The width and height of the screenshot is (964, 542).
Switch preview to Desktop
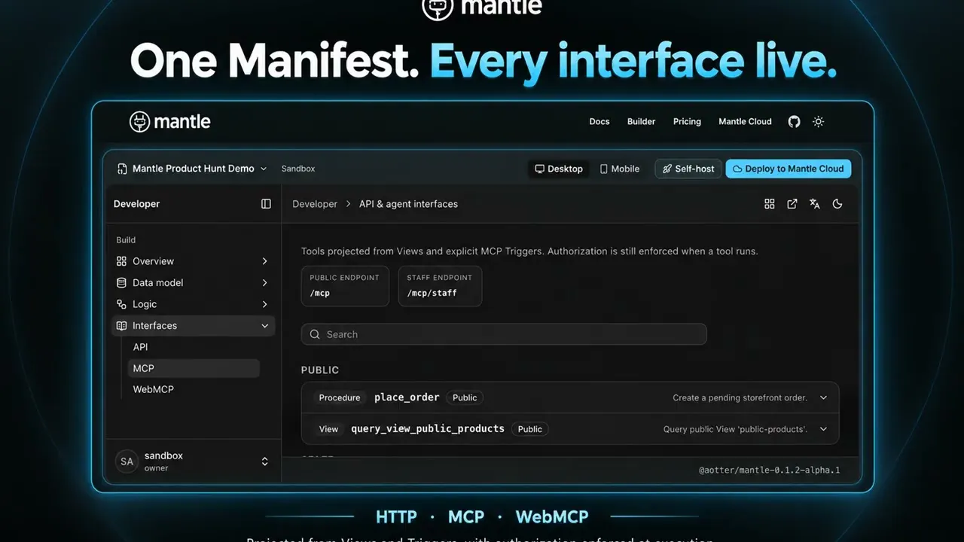559,169
